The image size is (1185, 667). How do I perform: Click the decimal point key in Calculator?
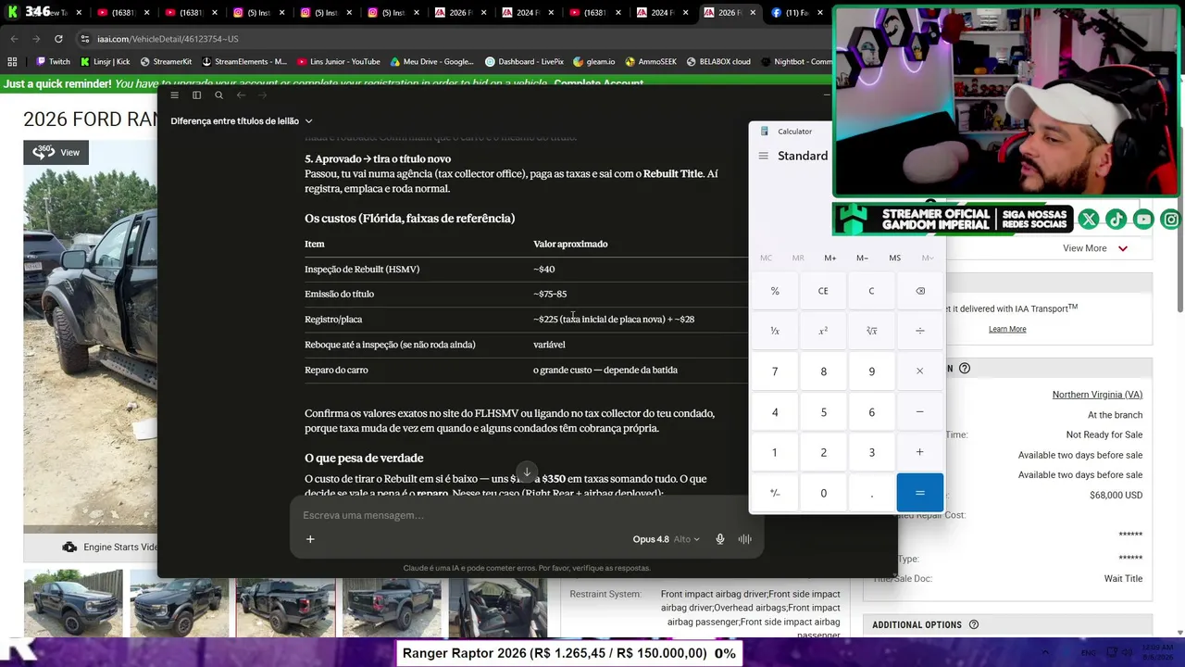pyautogui.click(x=871, y=493)
